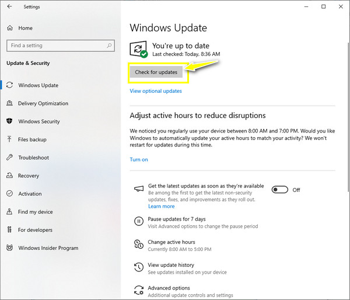This screenshot has height=300, width=350.
Task: Select Windows Update in the sidebar
Action: pyautogui.click(x=38, y=85)
